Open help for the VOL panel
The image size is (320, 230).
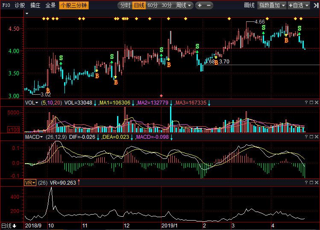click(x=306, y=102)
